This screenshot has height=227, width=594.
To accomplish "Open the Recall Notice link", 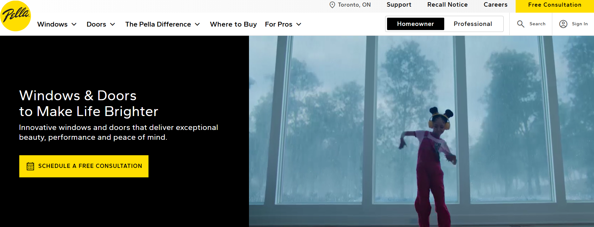I will pos(447,5).
